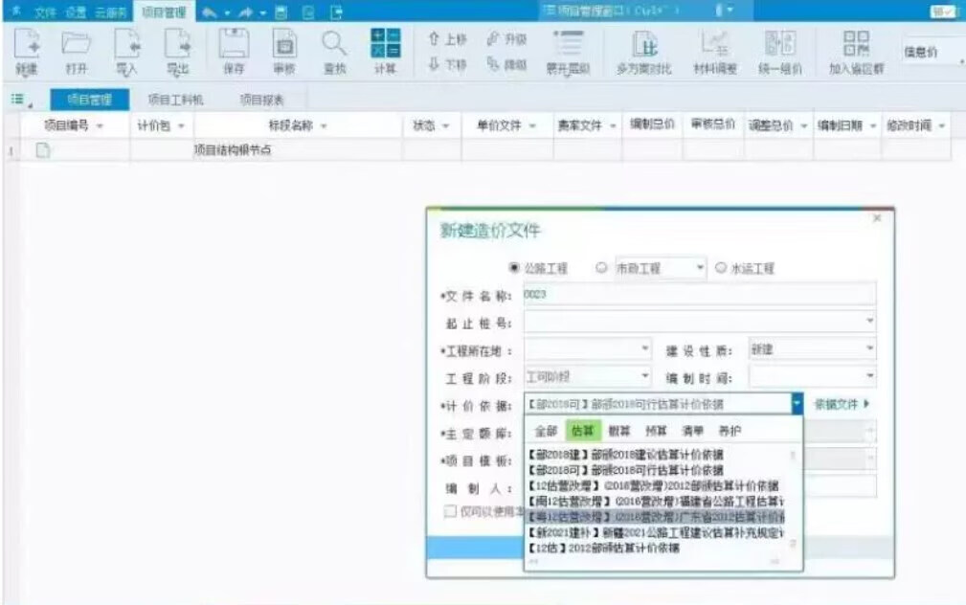Choose 【12估】2012部颁估算计价依据 from list

point(603,549)
